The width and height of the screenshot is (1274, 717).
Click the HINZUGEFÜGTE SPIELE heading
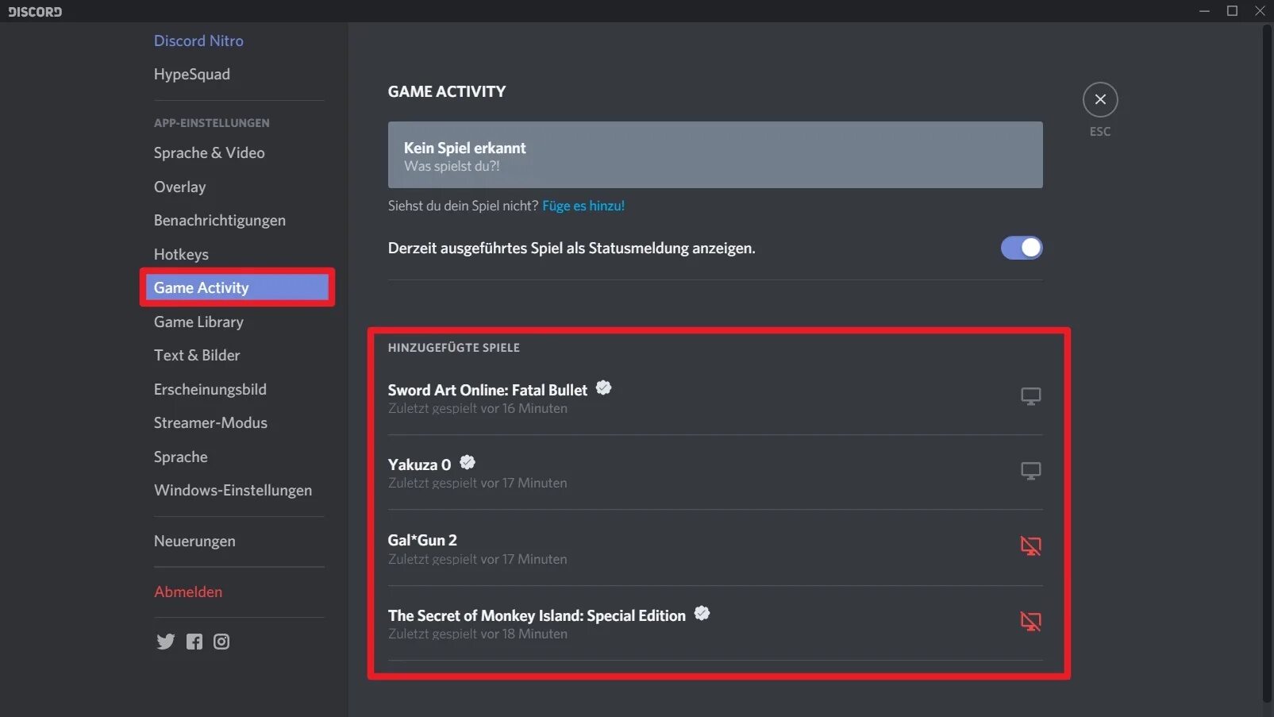coord(454,348)
